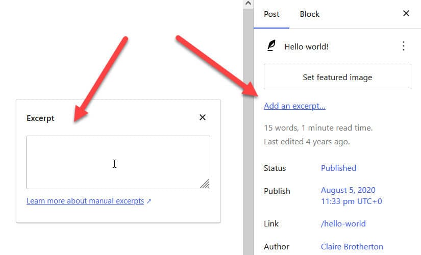Switch to the Block tab

point(309,14)
